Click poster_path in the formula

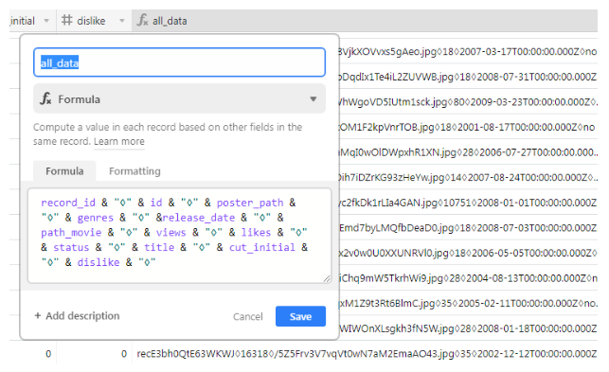pos(250,203)
